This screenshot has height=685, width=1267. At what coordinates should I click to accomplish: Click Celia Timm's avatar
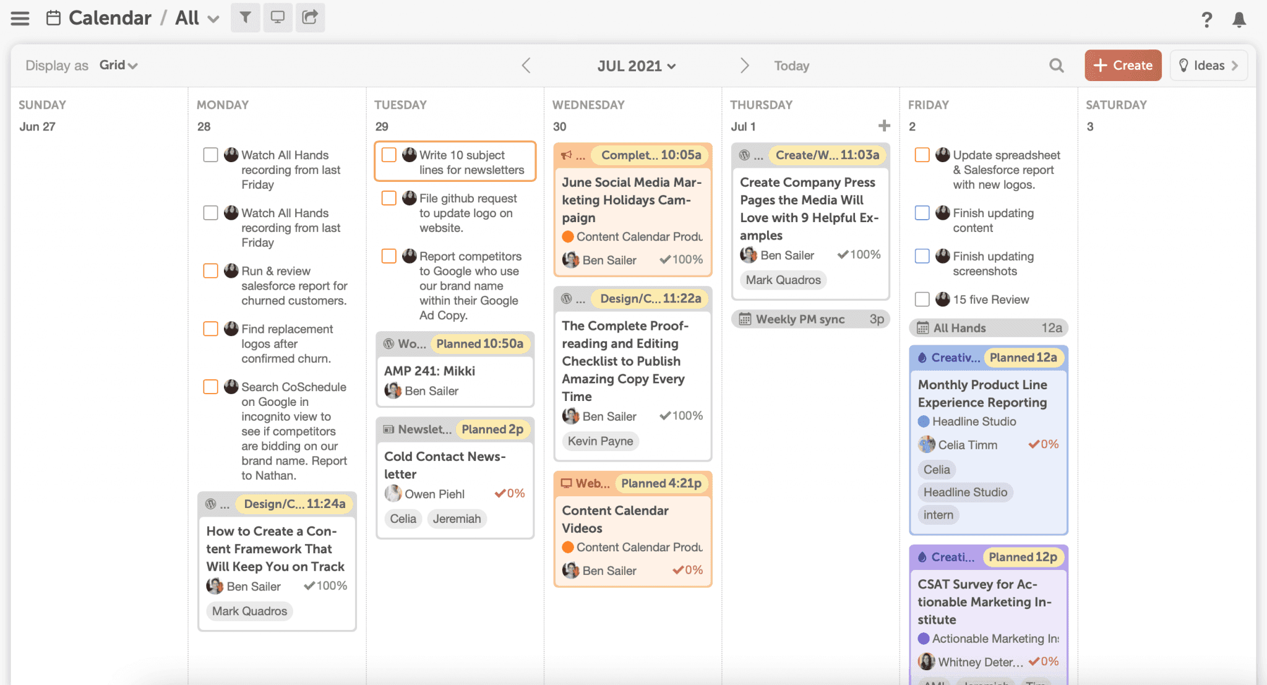coord(926,444)
